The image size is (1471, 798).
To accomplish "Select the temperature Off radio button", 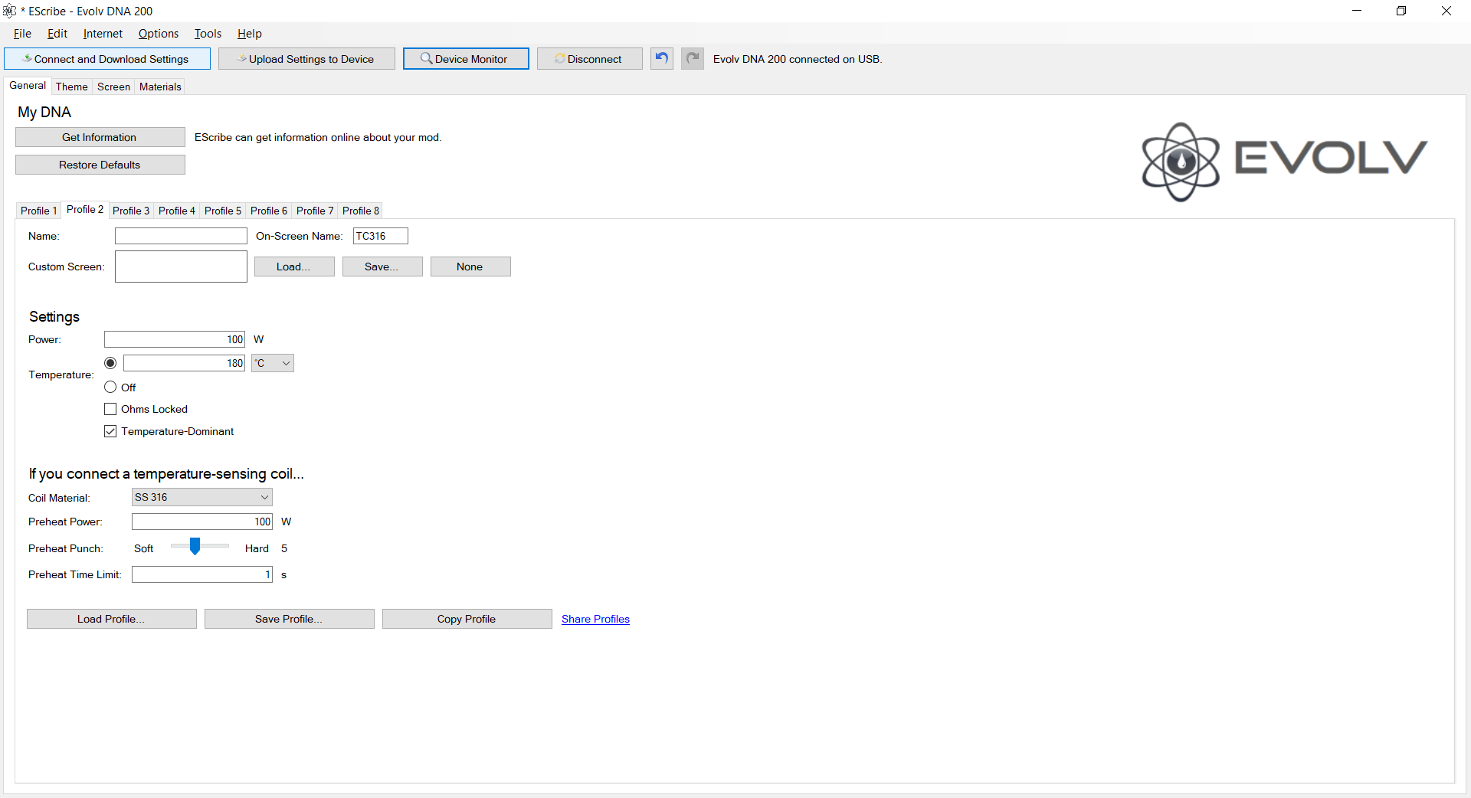I will click(110, 388).
